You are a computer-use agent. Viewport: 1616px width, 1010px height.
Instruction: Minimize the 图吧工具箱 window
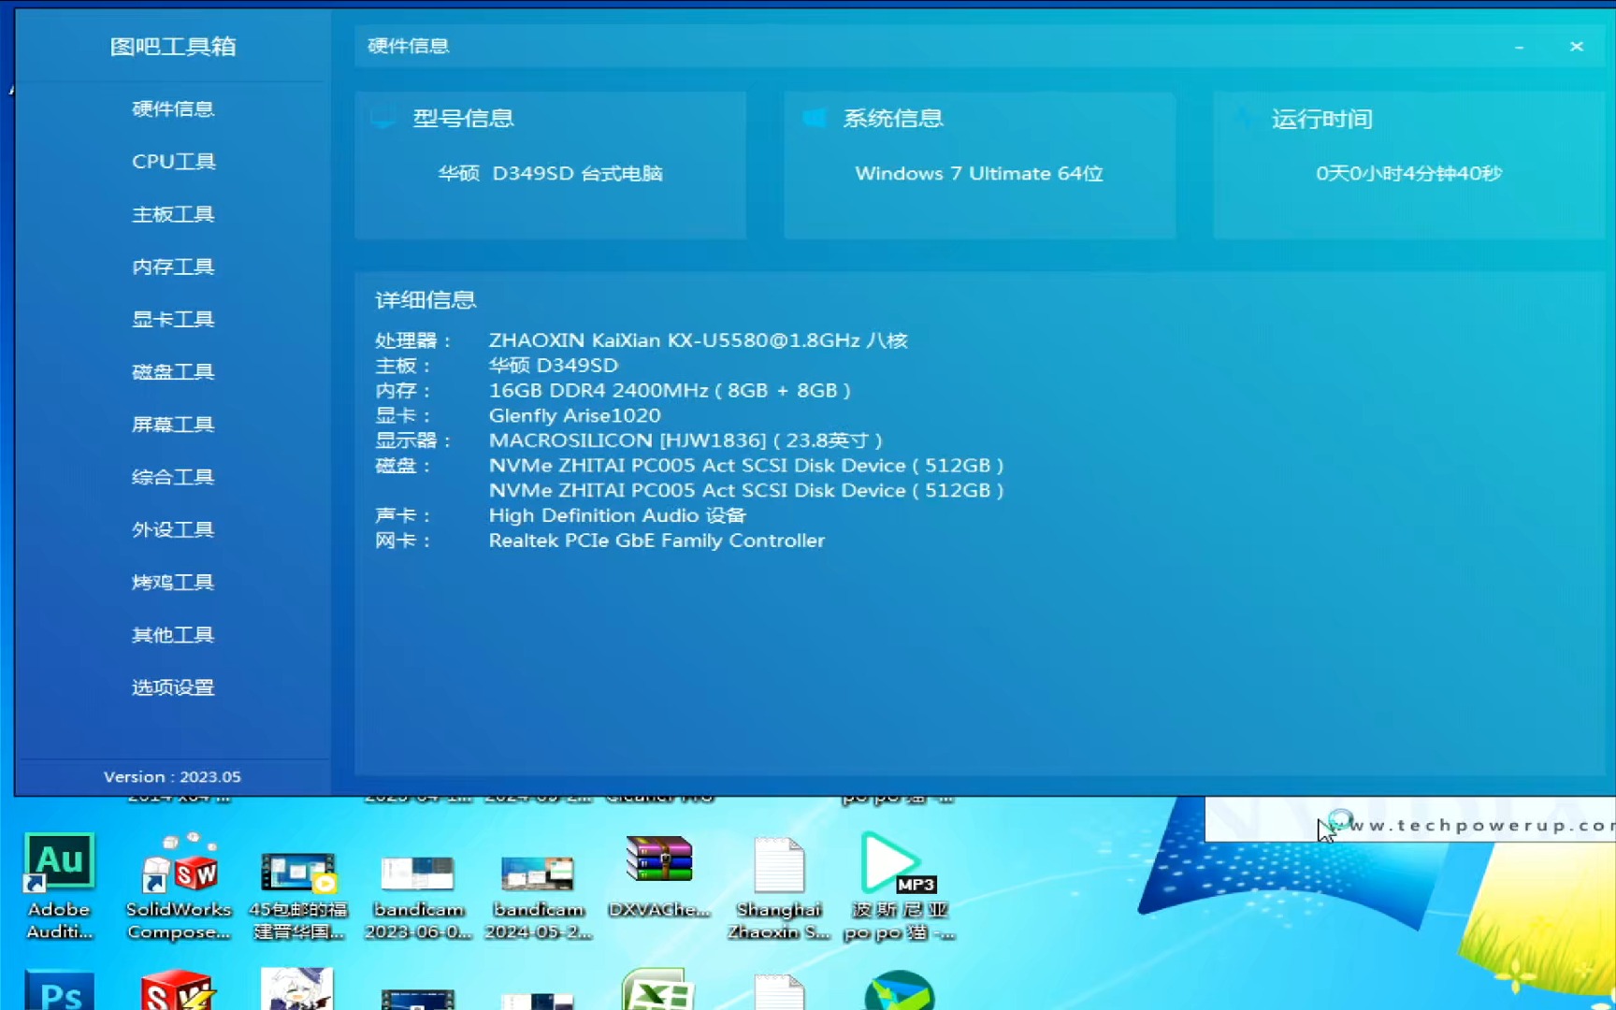[x=1520, y=47]
